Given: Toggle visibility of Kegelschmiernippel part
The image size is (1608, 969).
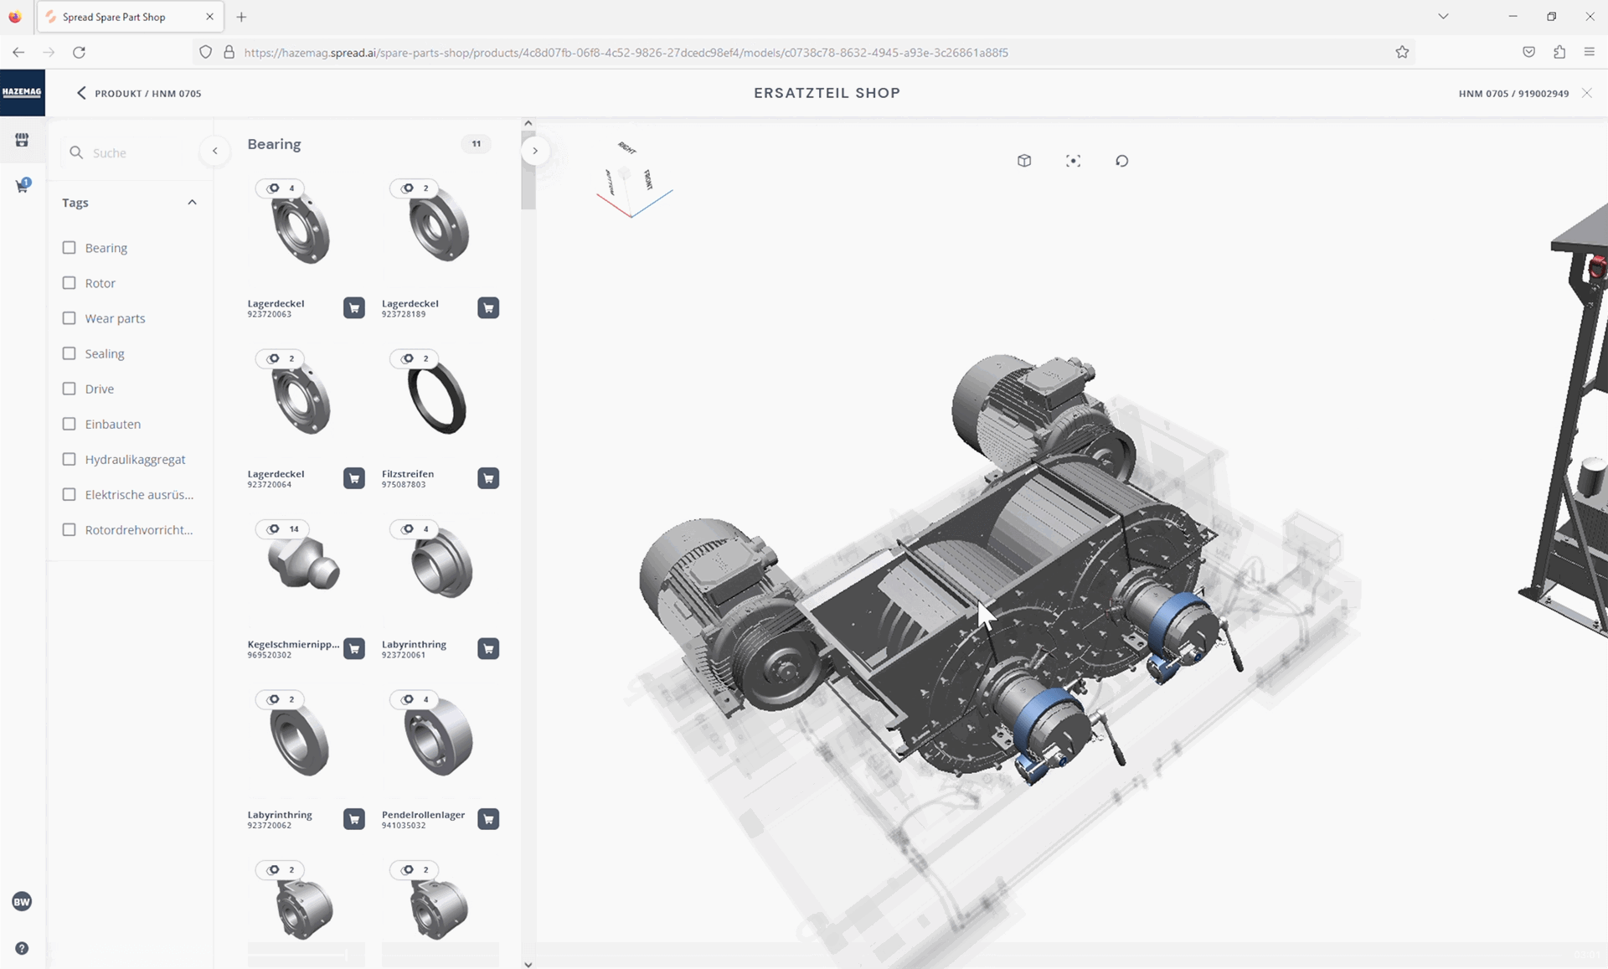Looking at the screenshot, I should coord(281,529).
